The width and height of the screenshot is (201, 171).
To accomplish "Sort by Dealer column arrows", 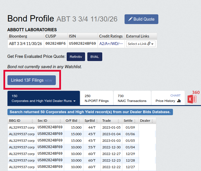I will tap(152, 121).
